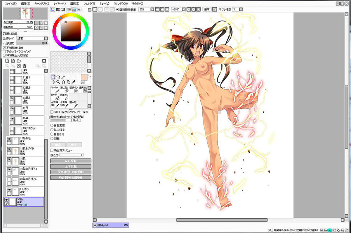Hide the 背景 layer via eye icon
Viewport: 351px width, 233px height.
[x=6, y=199]
